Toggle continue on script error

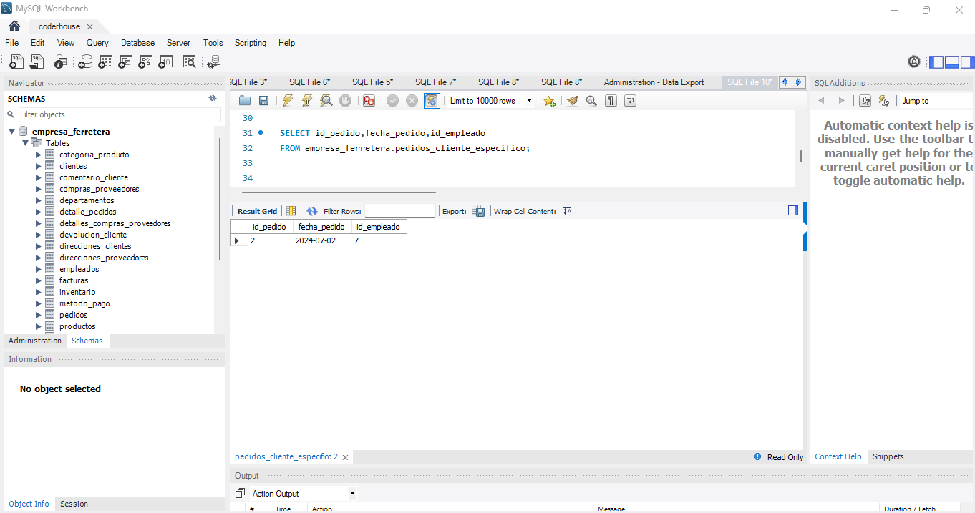[x=369, y=101]
